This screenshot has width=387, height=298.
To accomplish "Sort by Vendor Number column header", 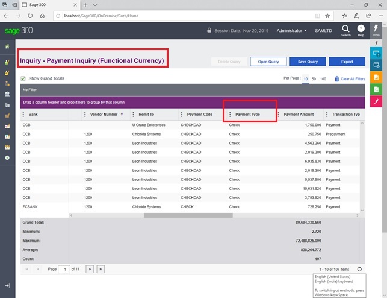I will click(104, 114).
